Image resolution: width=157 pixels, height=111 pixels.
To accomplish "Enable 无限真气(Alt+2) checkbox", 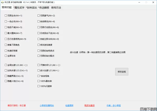I will [38, 16].
